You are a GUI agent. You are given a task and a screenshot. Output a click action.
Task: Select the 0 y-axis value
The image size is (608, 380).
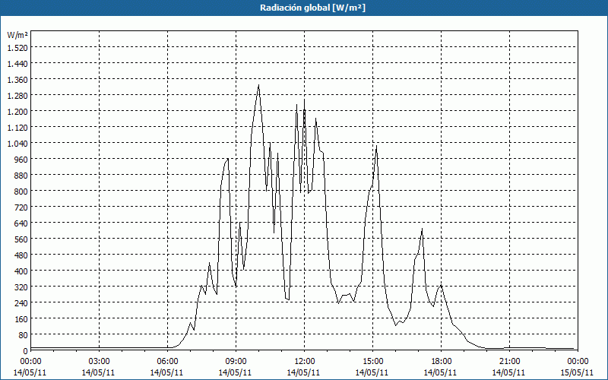pyautogui.click(x=26, y=351)
